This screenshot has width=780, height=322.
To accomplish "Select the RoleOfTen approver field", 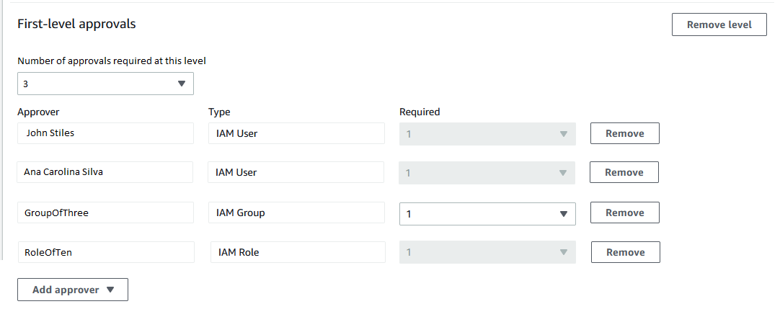I will click(105, 252).
